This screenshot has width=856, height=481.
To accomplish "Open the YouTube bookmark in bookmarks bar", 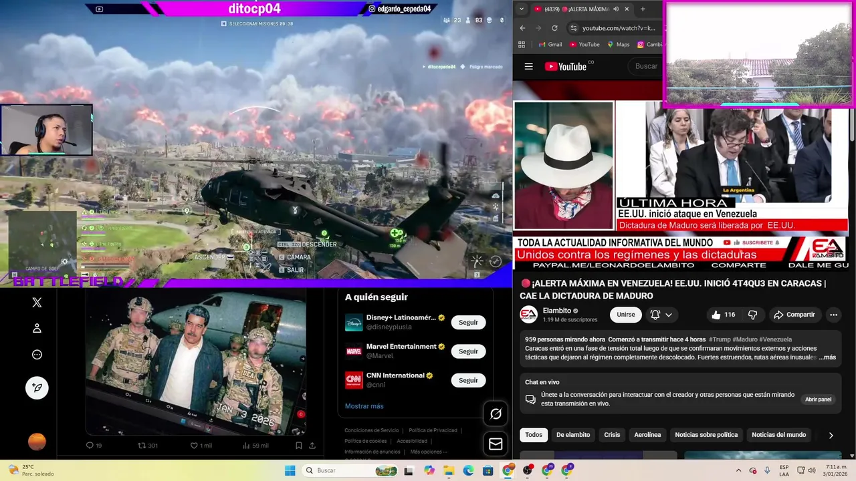I will 584,45.
